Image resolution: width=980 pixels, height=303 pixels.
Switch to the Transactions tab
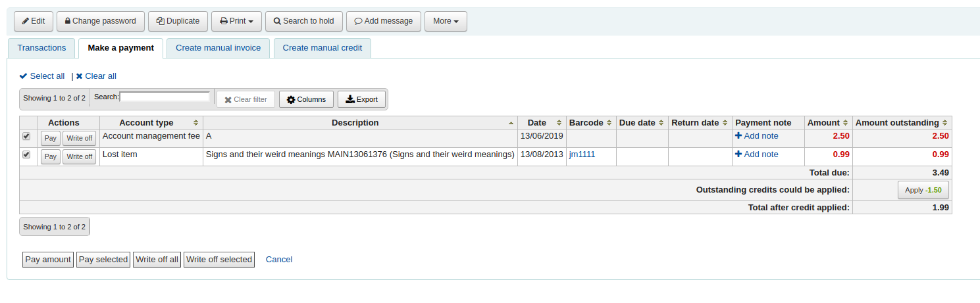click(41, 48)
